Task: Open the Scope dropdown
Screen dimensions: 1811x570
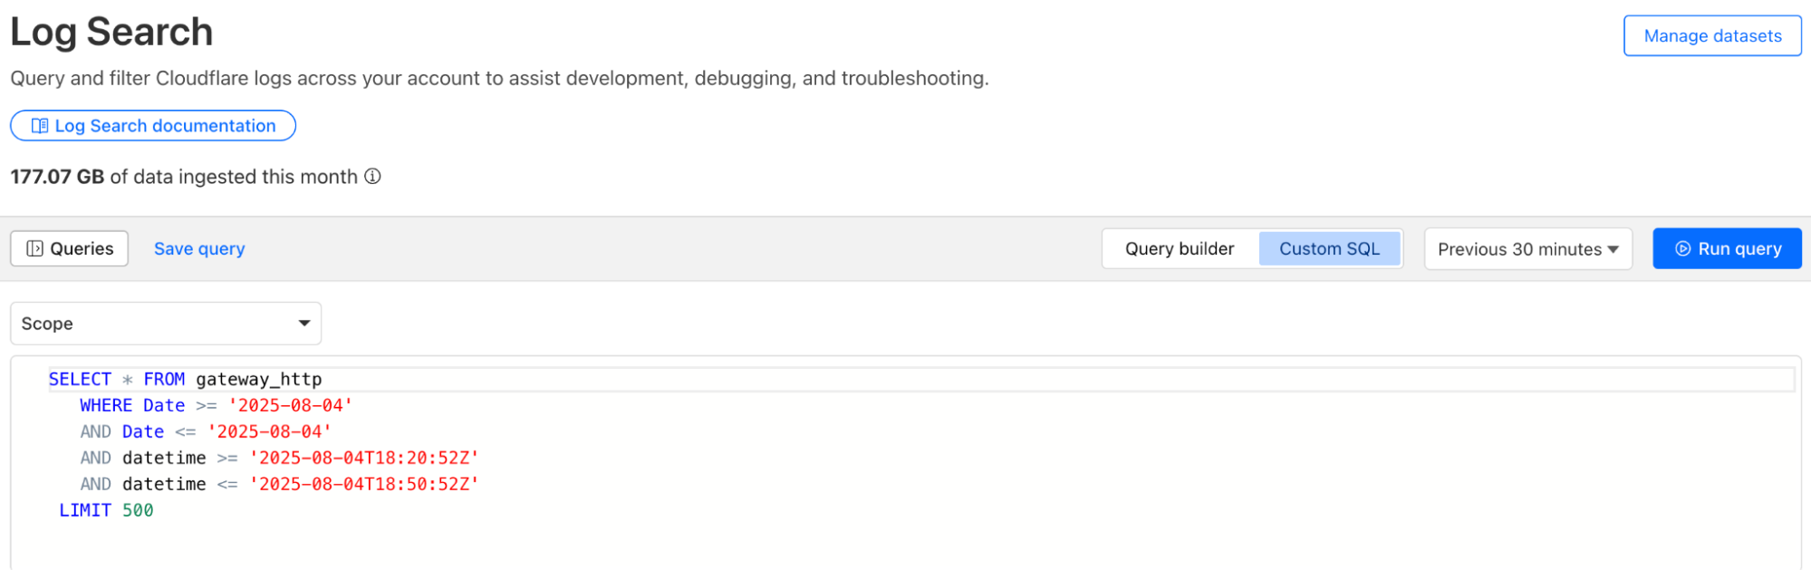Action: [166, 324]
